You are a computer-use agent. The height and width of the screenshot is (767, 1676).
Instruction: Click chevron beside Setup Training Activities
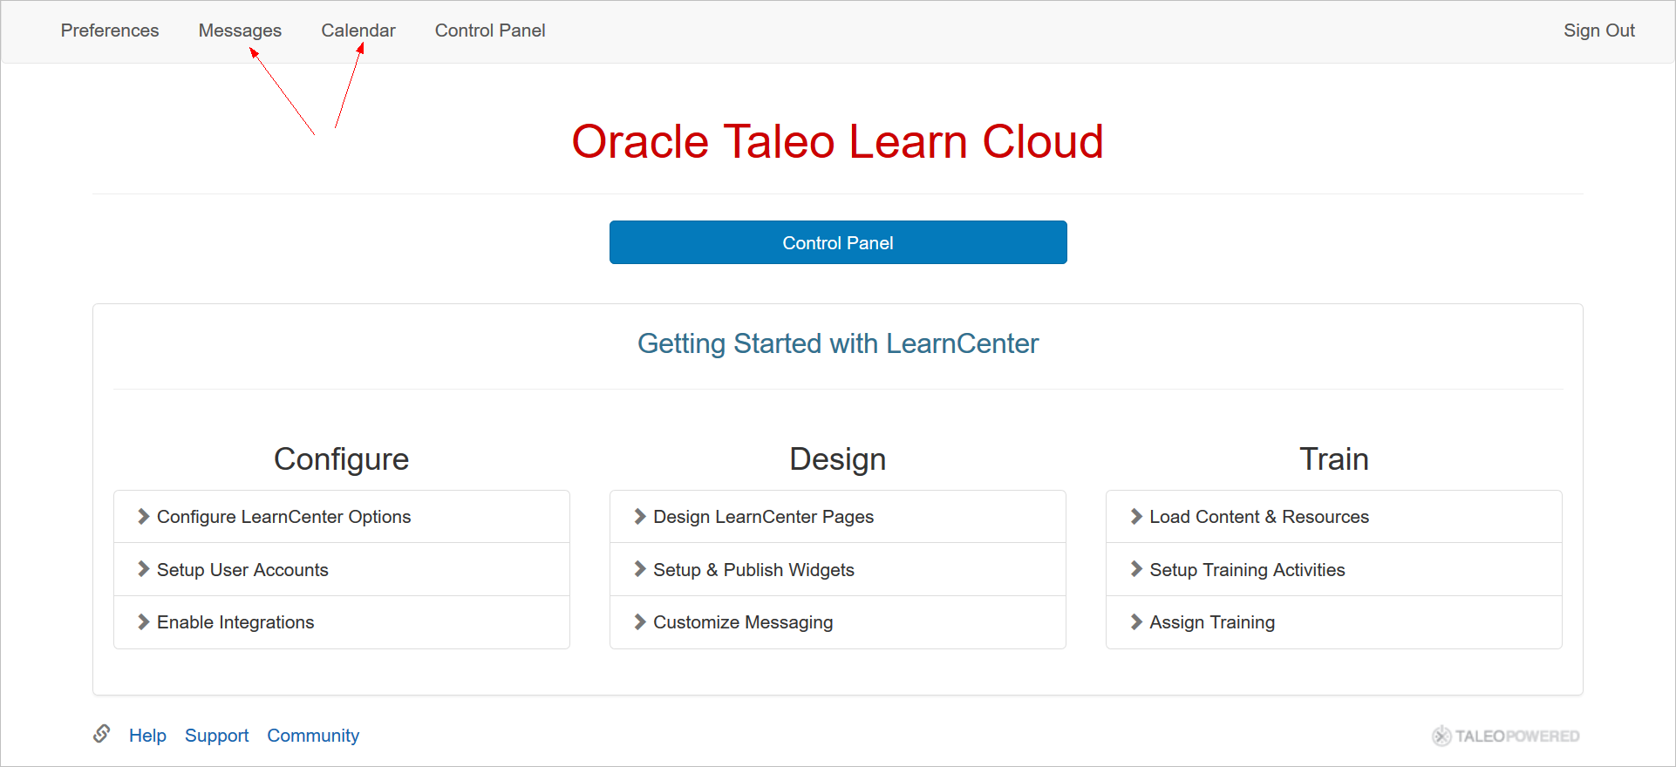pos(1136,569)
